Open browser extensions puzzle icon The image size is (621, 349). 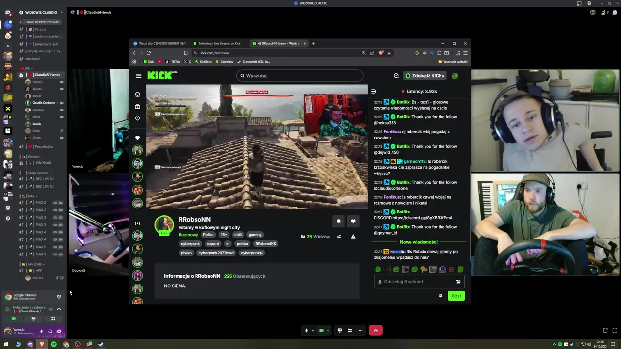(439, 53)
